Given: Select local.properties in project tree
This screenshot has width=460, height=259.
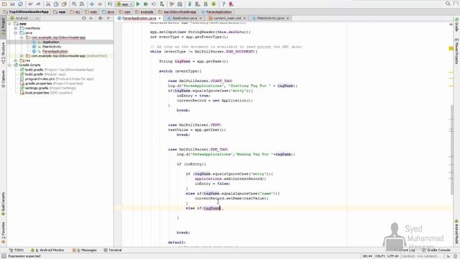Looking at the screenshot, I should point(37,93).
